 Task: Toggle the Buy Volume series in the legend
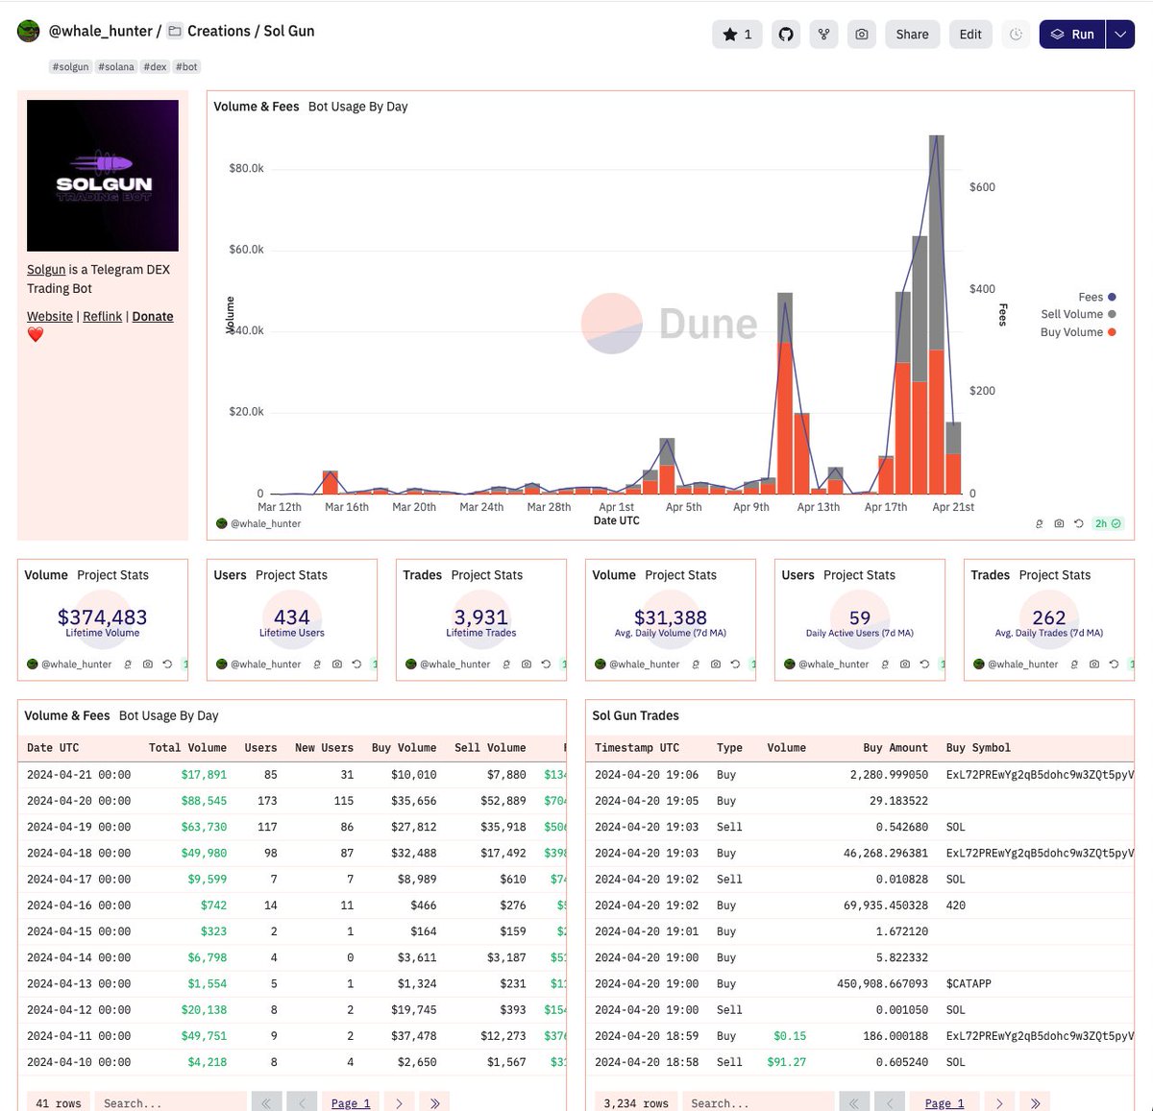(1078, 332)
